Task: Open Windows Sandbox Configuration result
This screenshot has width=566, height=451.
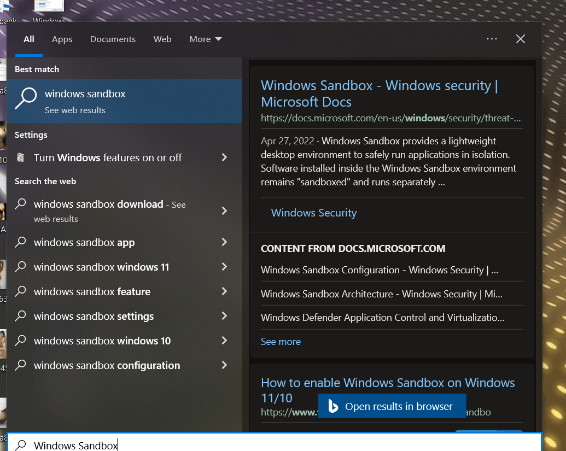Action: pos(380,270)
